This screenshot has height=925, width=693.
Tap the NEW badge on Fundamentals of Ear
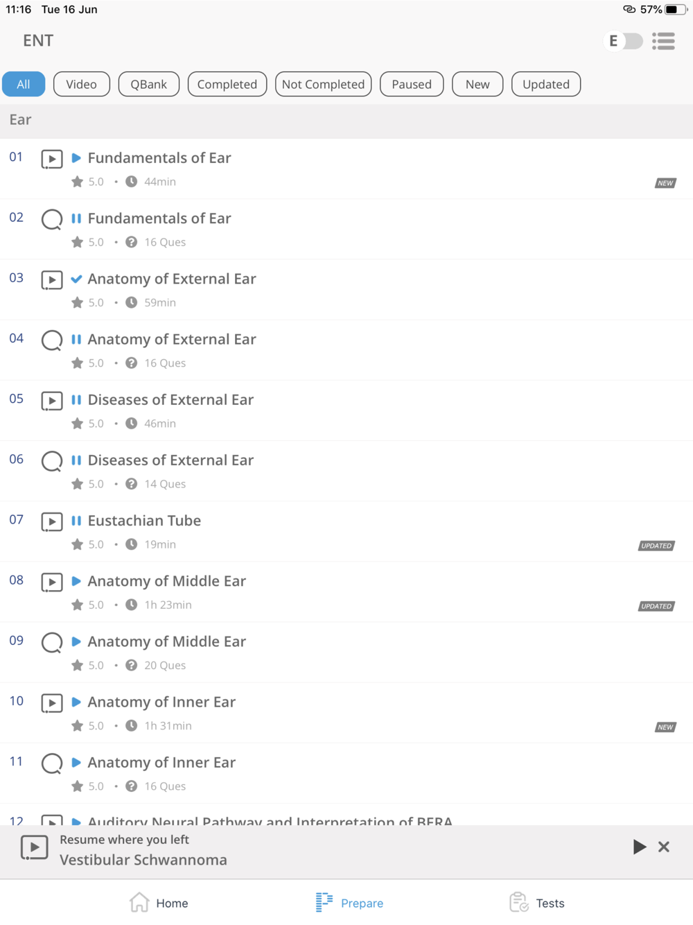click(665, 183)
